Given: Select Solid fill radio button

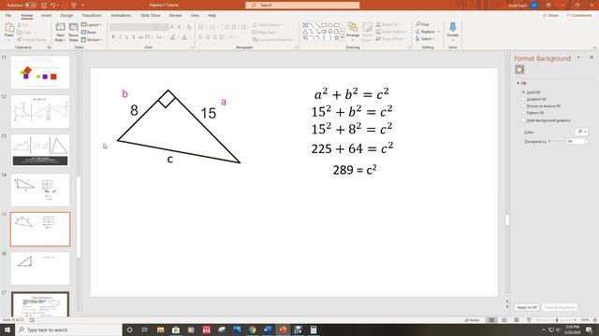Looking at the screenshot, I should click(523, 92).
